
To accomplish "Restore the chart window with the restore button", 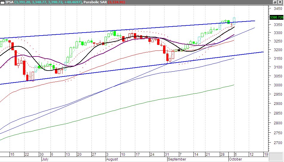I will pos(275,2).
